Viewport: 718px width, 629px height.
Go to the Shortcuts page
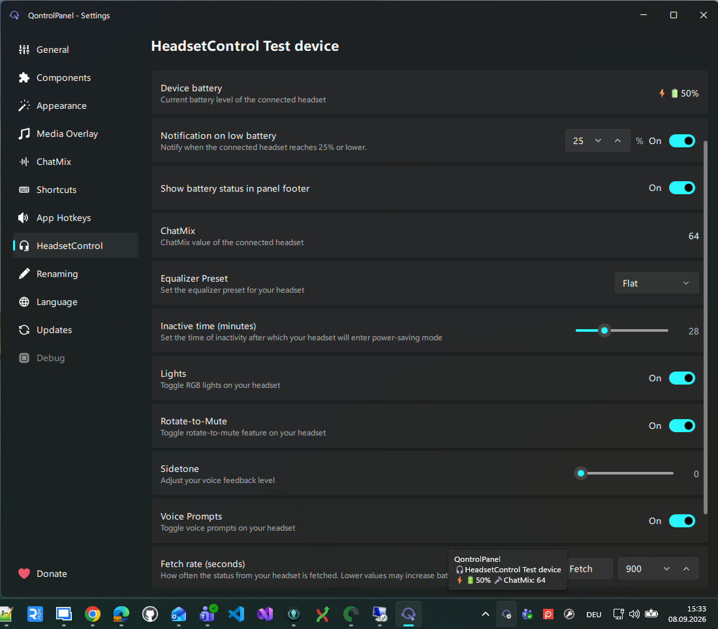point(76,190)
